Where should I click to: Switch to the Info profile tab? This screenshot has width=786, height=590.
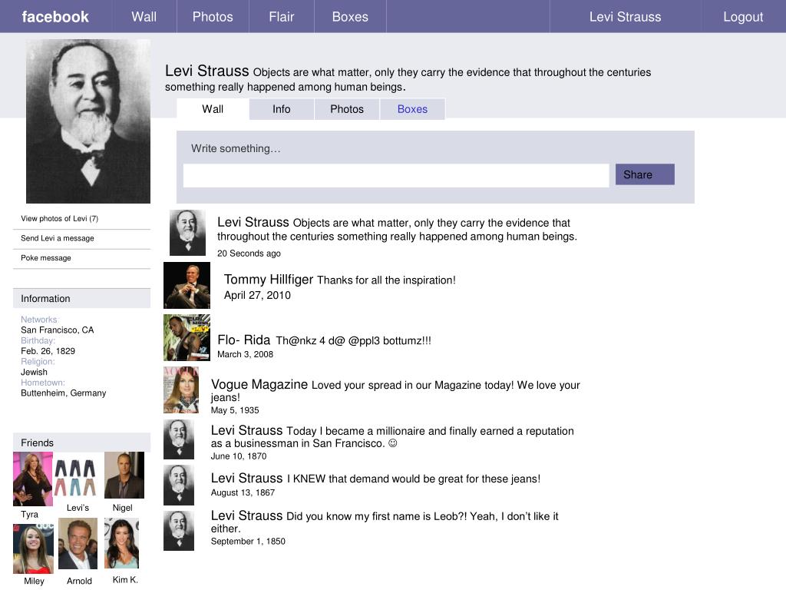point(281,109)
